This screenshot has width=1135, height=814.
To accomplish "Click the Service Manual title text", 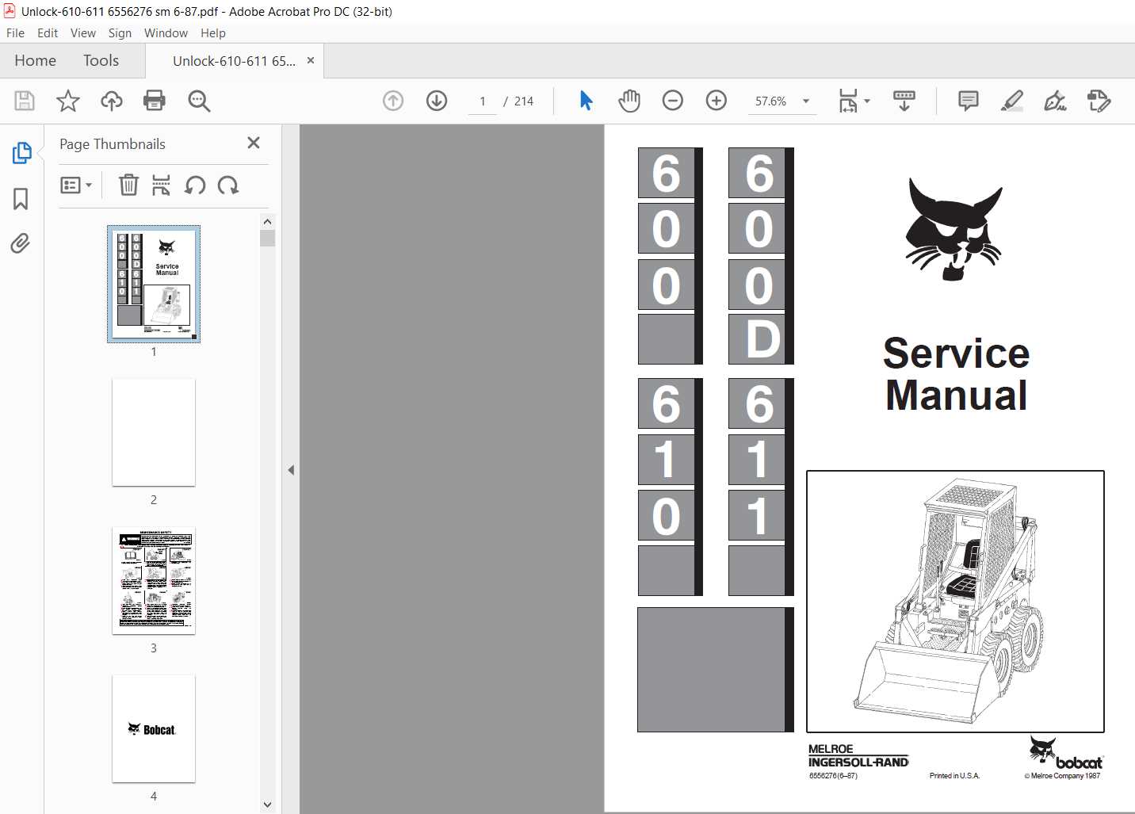I will tap(956, 374).
